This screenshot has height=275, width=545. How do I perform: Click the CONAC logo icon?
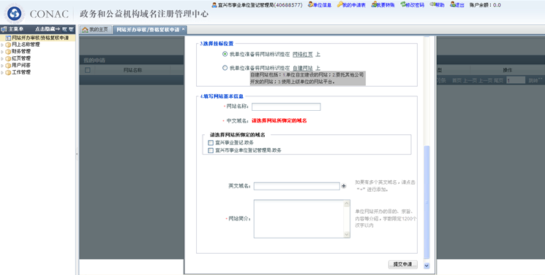pyautogui.click(x=14, y=14)
